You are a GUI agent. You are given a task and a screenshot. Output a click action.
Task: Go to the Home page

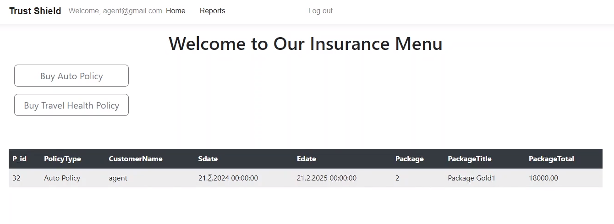pos(175,11)
